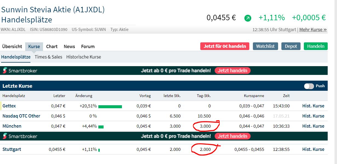Add stock to Watchlist

[265, 46]
